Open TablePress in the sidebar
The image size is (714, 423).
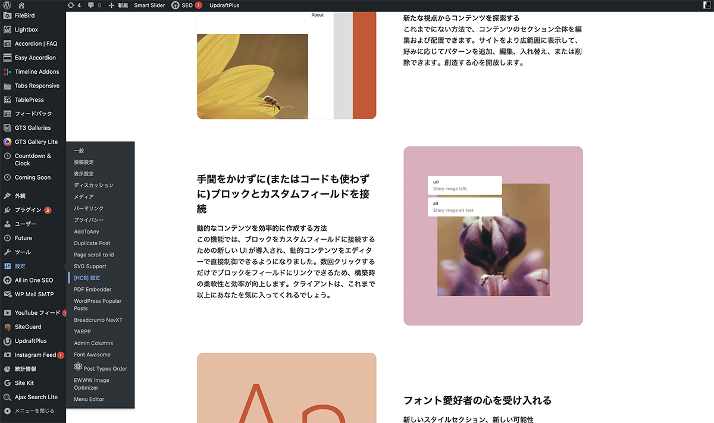[x=29, y=100]
